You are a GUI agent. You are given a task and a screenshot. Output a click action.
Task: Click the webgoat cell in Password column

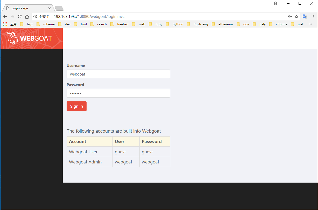pos(155,162)
